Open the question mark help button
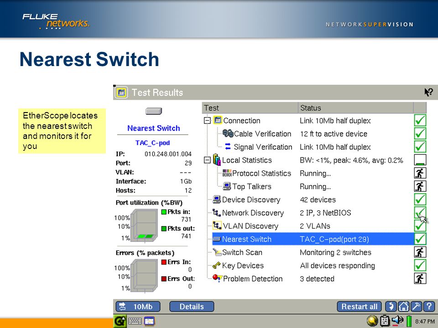Image resolution: width=438 pixels, height=328 pixels. tap(429, 307)
